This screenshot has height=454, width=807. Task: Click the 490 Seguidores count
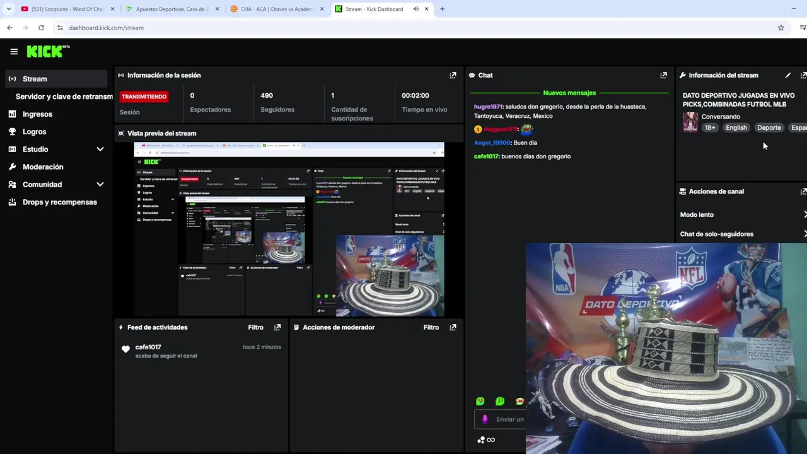[x=267, y=95]
